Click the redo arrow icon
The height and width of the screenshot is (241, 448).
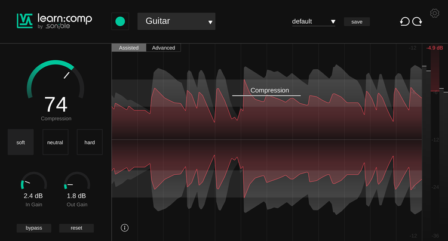pos(417,21)
